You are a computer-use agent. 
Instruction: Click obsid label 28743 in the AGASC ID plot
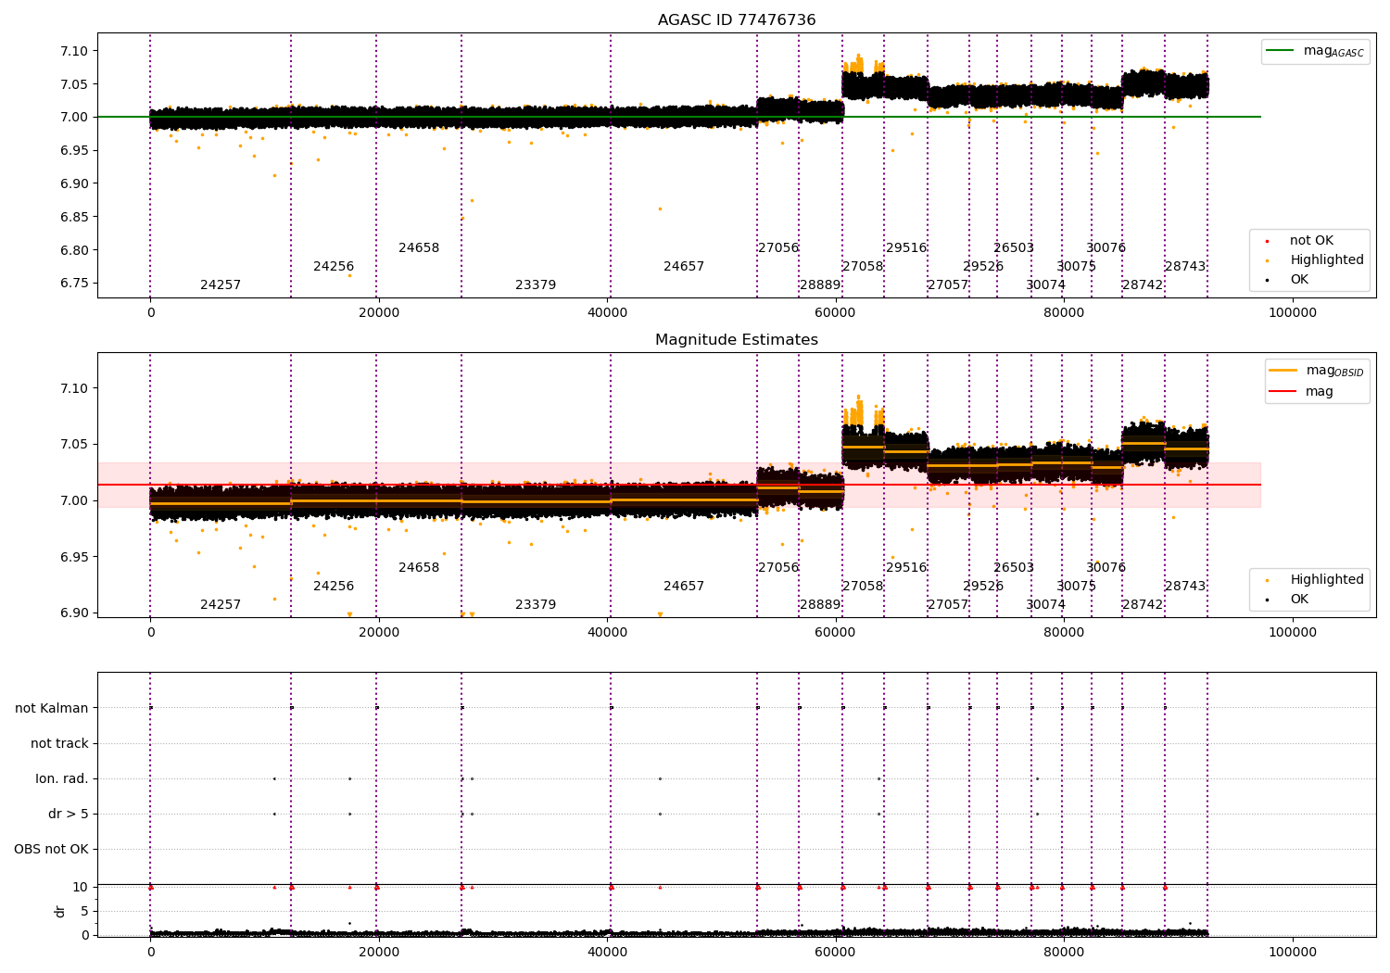[1185, 267]
